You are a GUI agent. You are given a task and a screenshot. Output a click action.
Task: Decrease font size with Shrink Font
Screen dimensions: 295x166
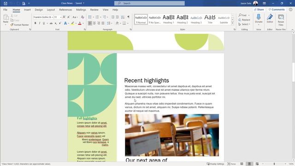coord(69,17)
